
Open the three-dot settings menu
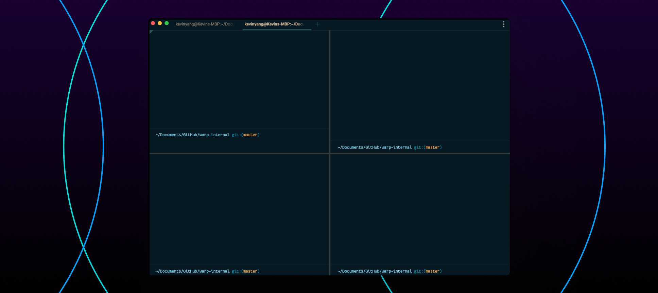pos(503,24)
